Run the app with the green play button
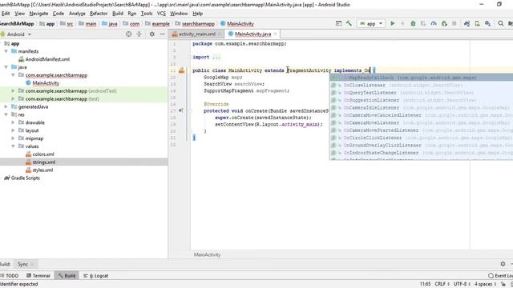This screenshot has height=288, width=513. pyautogui.click(x=393, y=23)
